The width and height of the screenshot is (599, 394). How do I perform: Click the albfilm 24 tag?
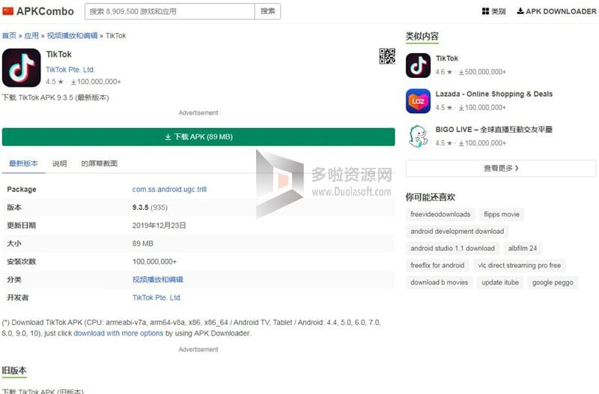coord(523,249)
